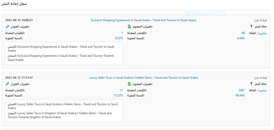Open the Luxury Safari Tours post link

pos(143,78)
